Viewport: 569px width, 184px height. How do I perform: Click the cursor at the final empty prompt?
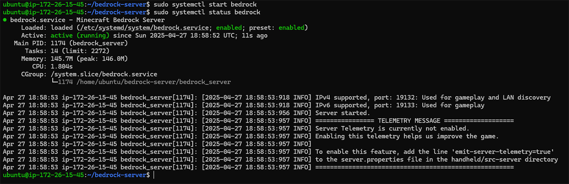tap(155, 175)
